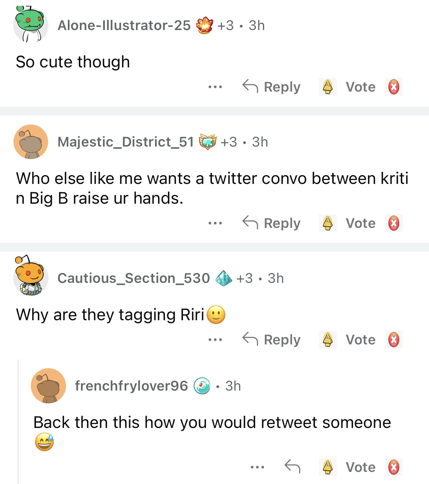The height and width of the screenshot is (484, 429).
Task: Open more options for "So cute though"
Action: coord(215,87)
